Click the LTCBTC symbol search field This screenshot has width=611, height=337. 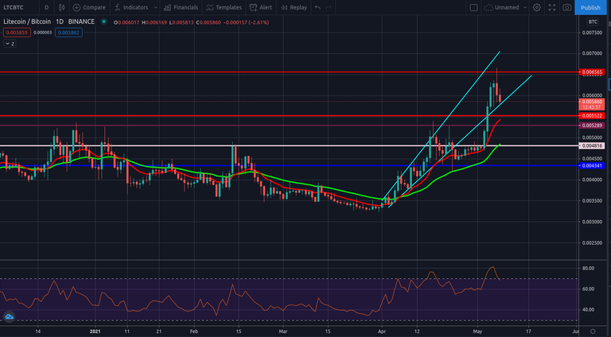coord(16,7)
